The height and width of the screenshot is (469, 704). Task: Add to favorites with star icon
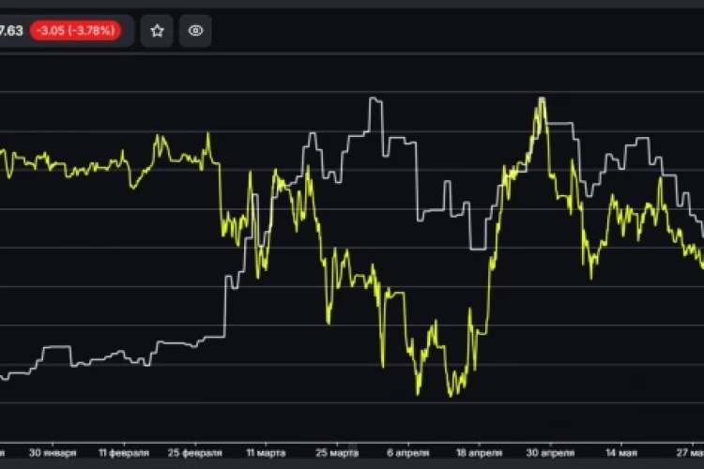coord(157,31)
